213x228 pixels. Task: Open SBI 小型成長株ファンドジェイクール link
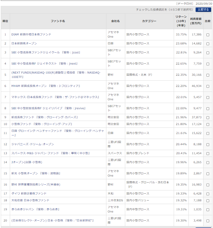point(46,53)
